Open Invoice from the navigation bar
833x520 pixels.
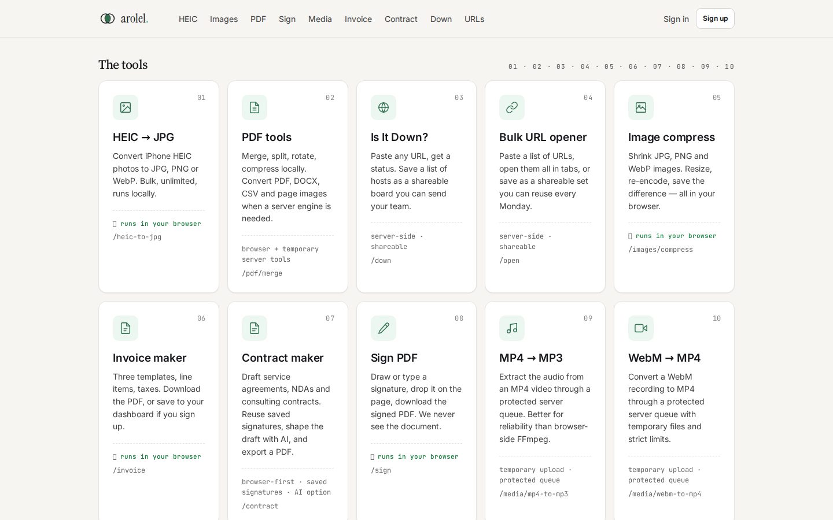tap(358, 19)
